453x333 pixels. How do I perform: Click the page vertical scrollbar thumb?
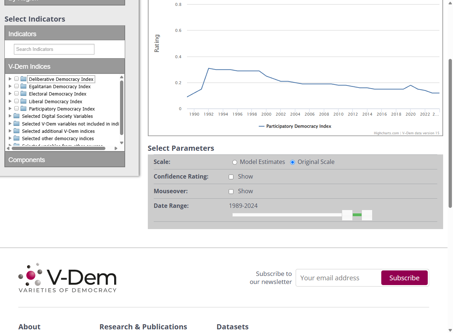pos(450,133)
